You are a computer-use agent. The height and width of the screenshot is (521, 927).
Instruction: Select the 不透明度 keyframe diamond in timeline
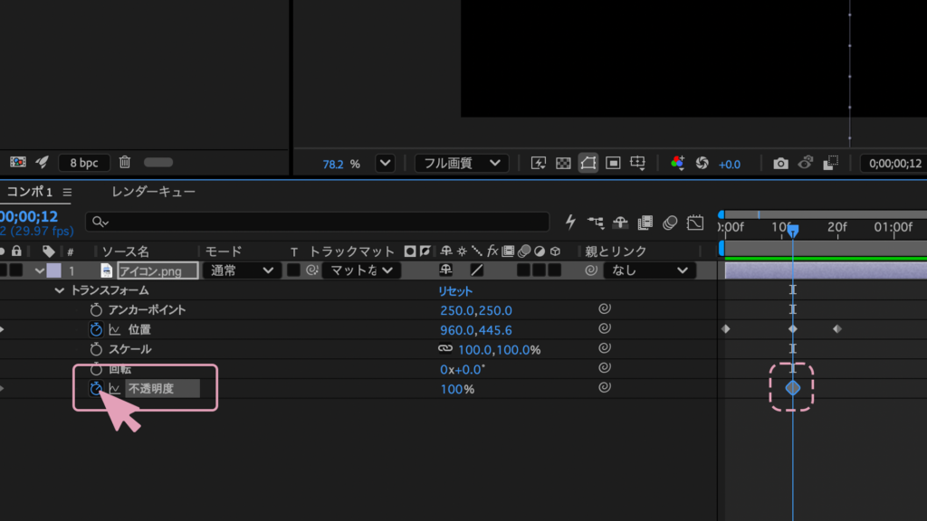(793, 388)
